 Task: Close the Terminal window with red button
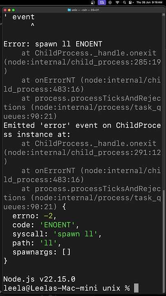click(5, 10)
